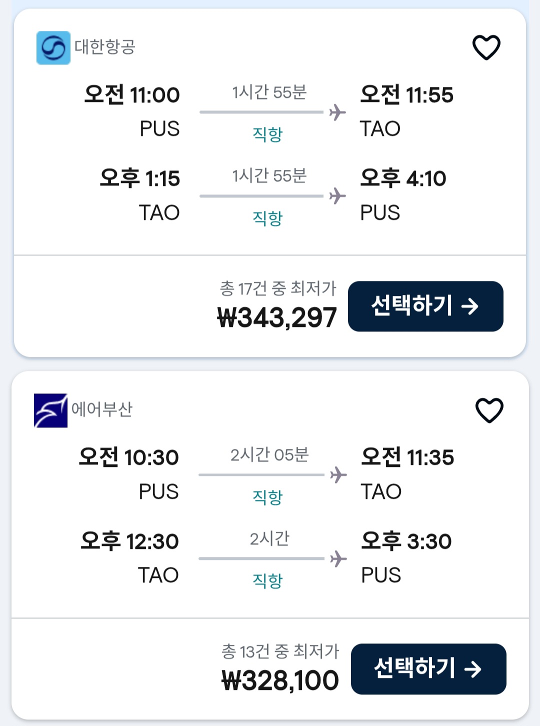
Task: Tap the 에어부산 airline logo
Action: coord(50,410)
